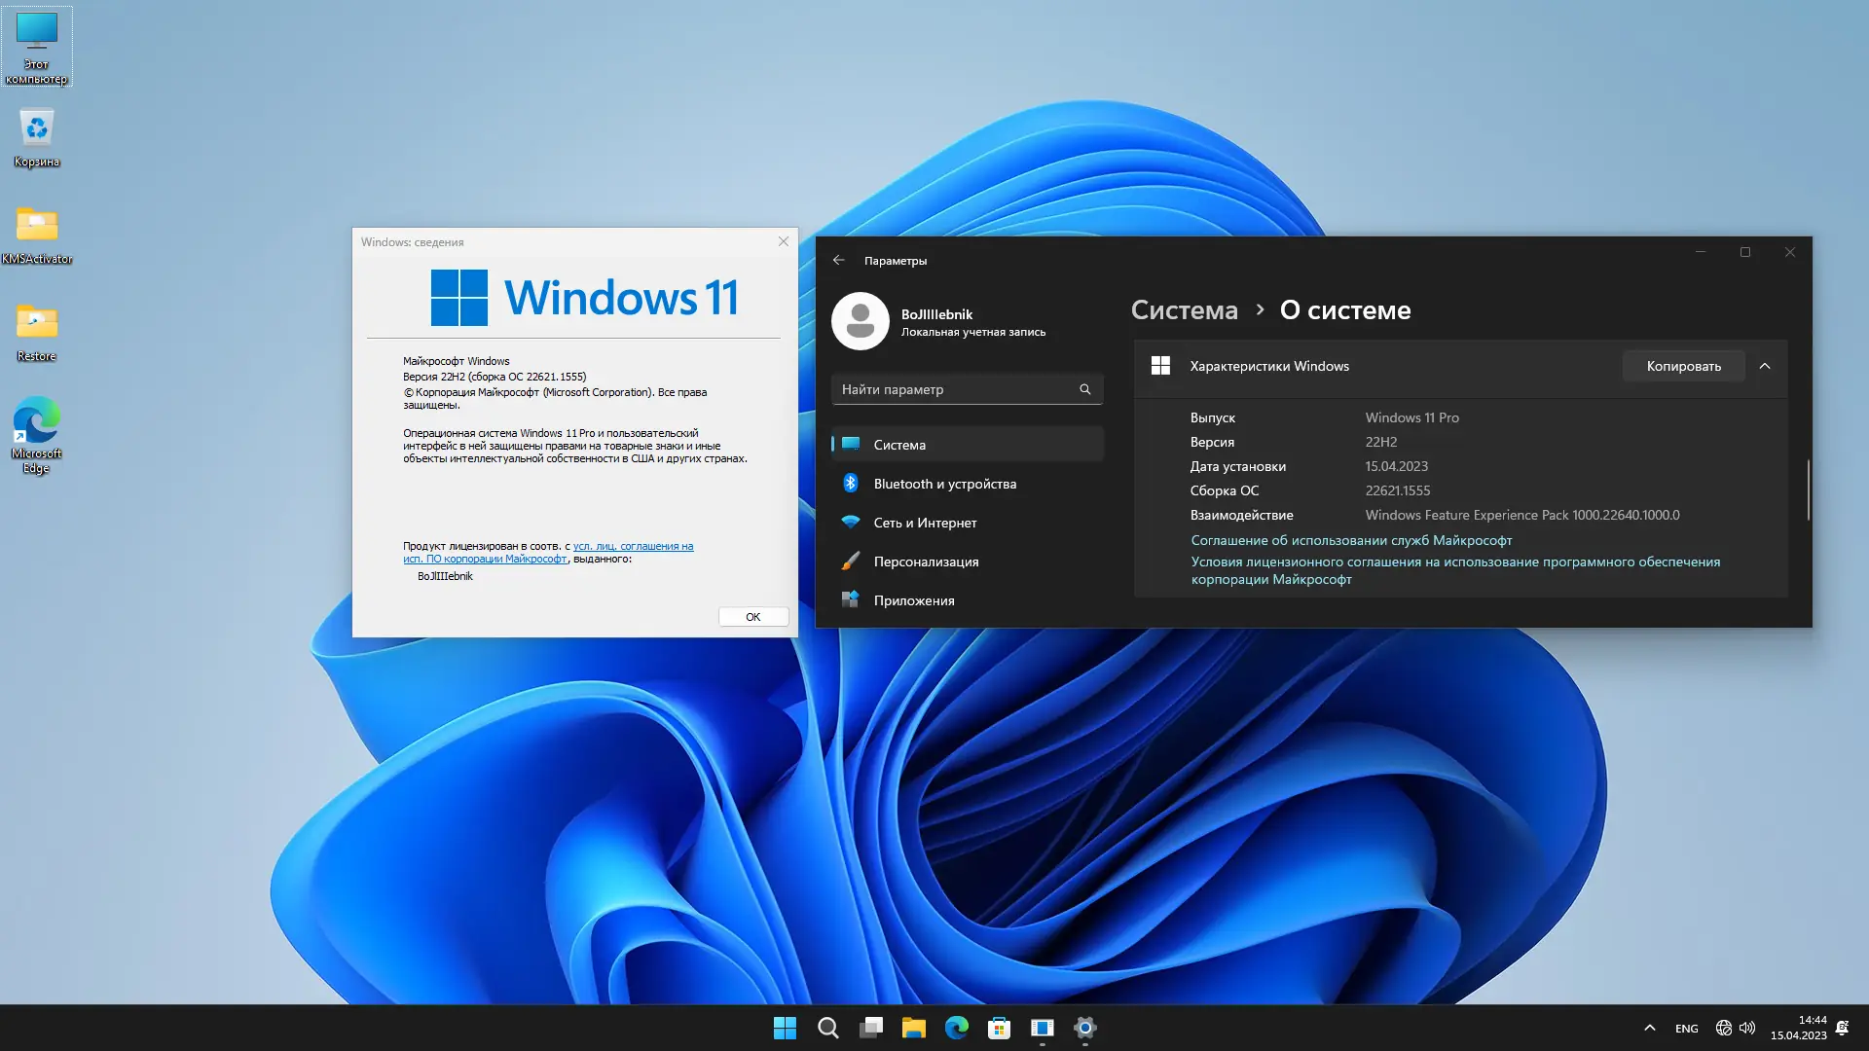Open the Персонализация settings category

[926, 562]
